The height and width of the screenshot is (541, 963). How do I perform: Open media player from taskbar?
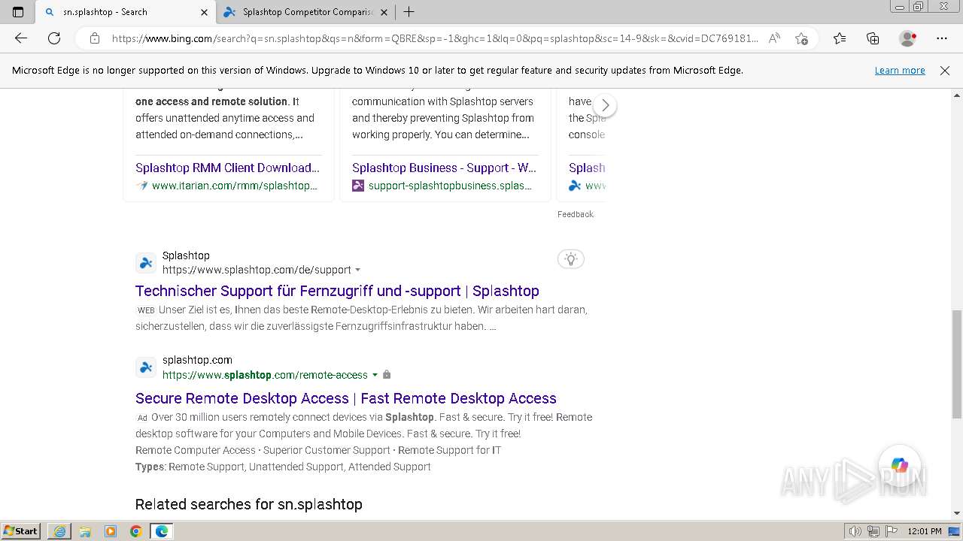point(111,531)
